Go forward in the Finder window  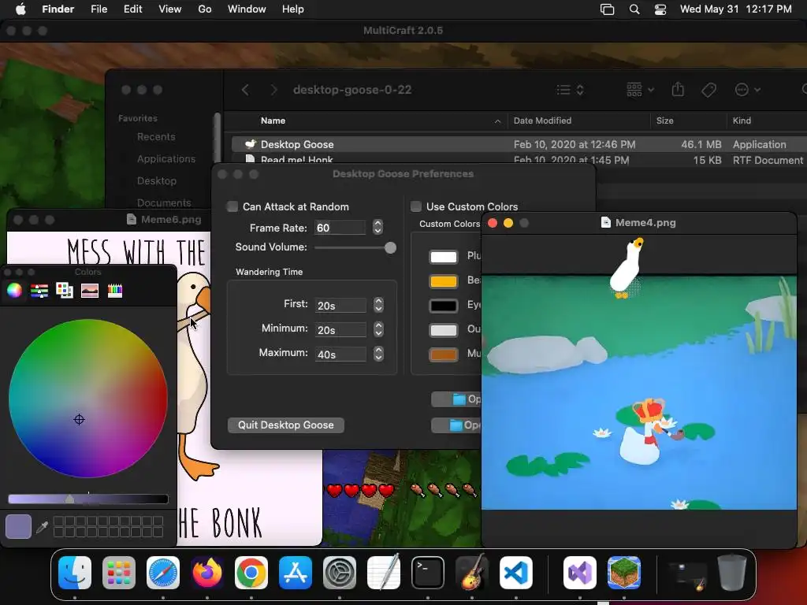[273, 90]
